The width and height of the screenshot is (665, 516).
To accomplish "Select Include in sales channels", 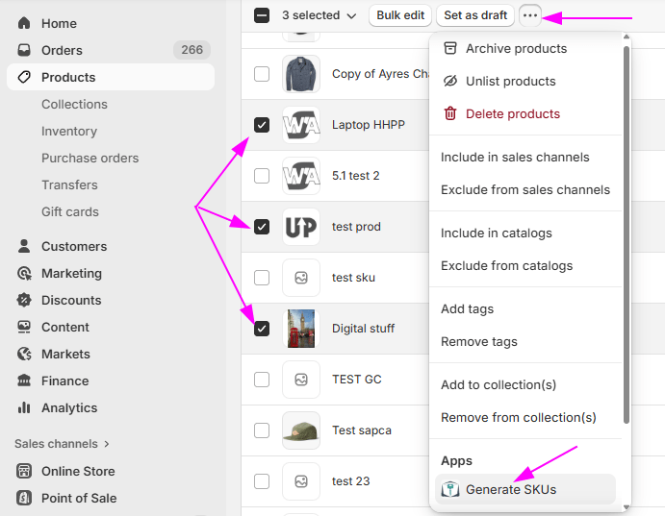I will pyautogui.click(x=515, y=157).
